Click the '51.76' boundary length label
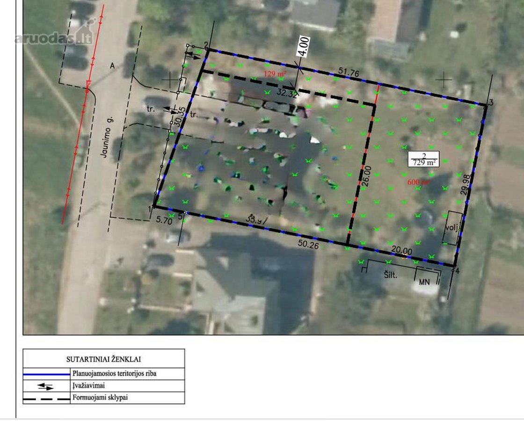 [349, 72]
